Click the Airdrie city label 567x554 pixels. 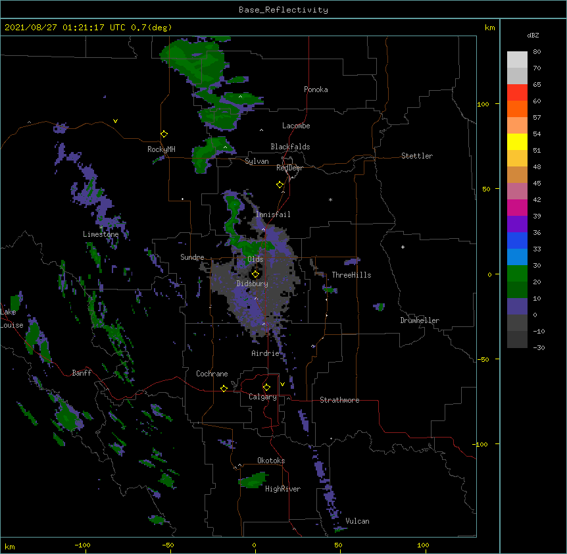coord(266,353)
